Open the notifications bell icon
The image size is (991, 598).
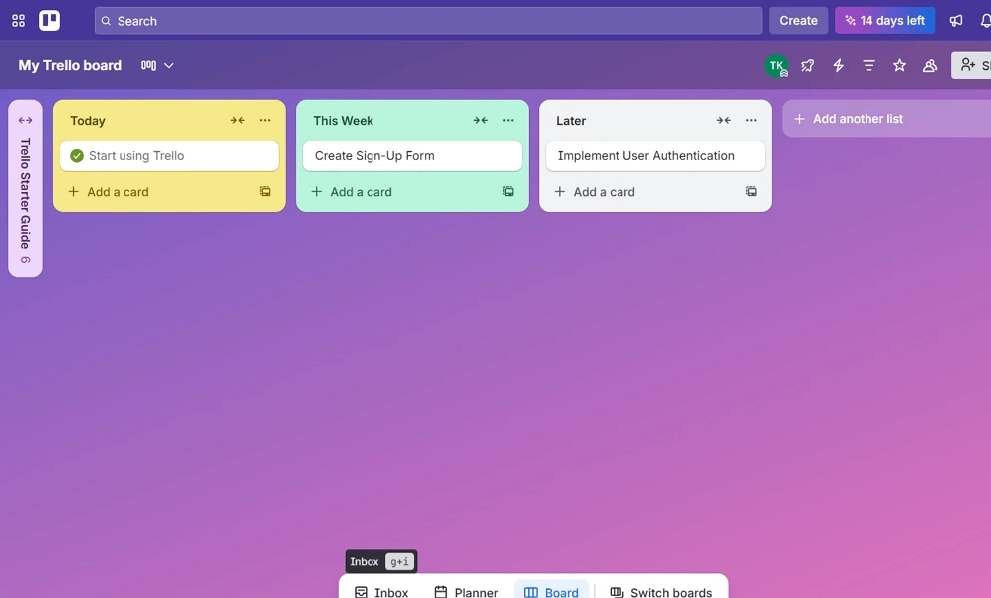click(985, 21)
